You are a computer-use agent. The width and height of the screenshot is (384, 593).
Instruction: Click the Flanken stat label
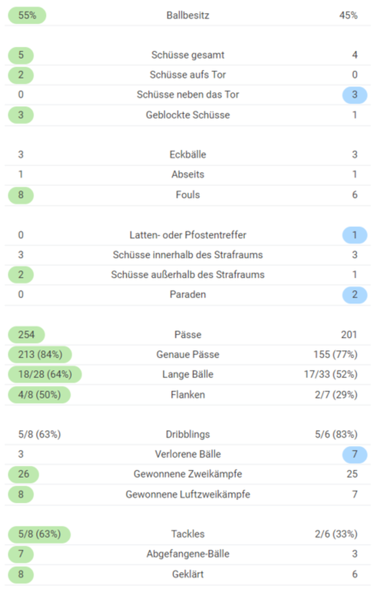pyautogui.click(x=188, y=395)
